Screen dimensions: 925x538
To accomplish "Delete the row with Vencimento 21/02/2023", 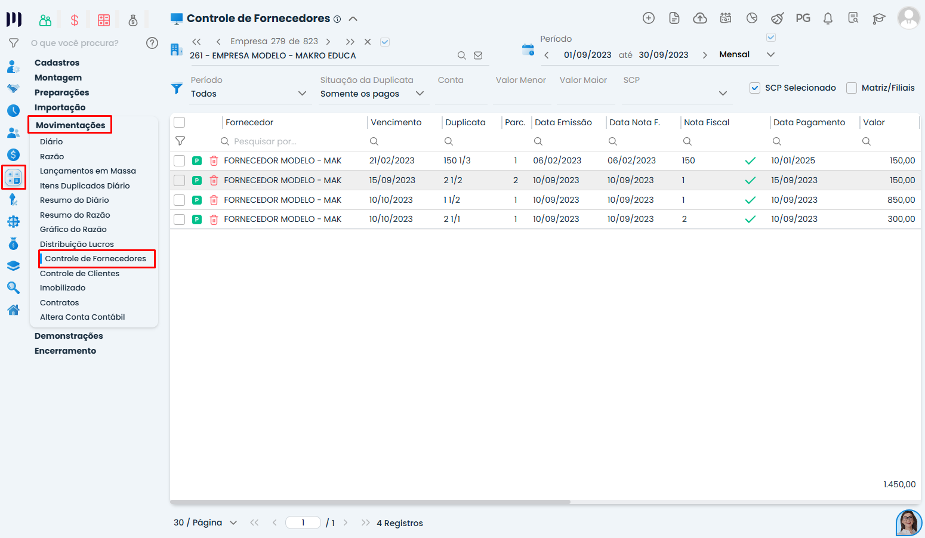I will (x=214, y=160).
